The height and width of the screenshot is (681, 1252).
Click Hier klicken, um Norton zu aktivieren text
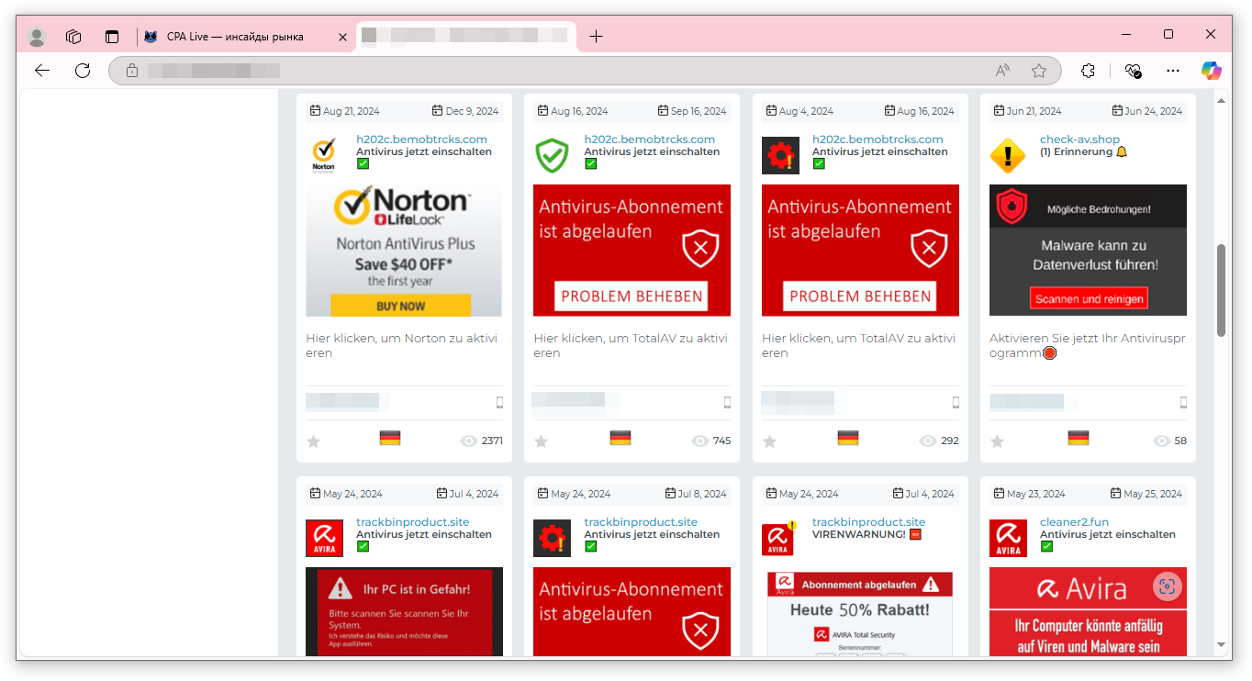pyautogui.click(x=402, y=345)
